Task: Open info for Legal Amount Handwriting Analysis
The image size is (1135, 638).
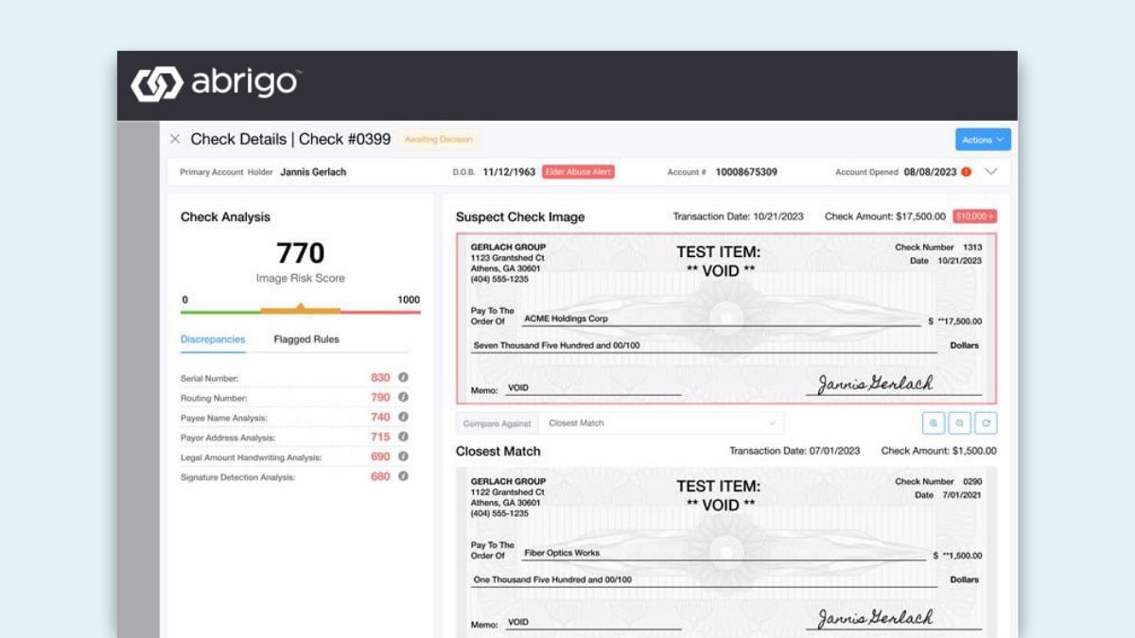Action: coord(403,457)
